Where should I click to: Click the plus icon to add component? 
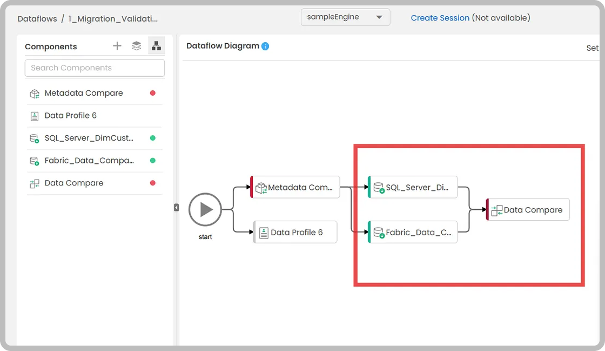(x=117, y=46)
